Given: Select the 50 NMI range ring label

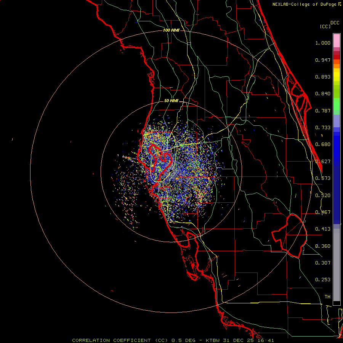Looking at the screenshot, I should point(171,101).
